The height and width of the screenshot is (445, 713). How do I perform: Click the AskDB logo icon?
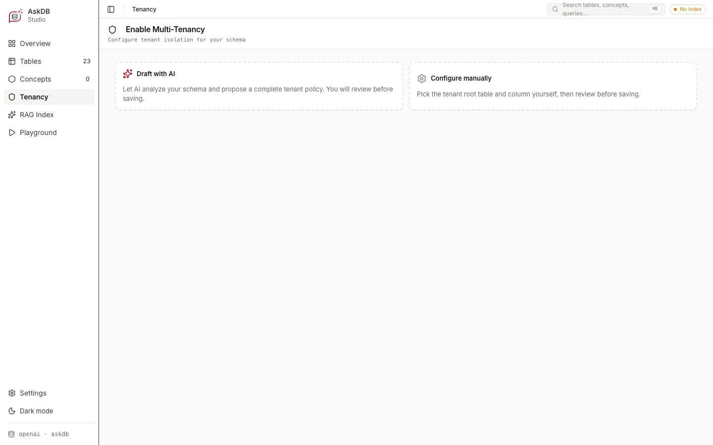coord(16,15)
